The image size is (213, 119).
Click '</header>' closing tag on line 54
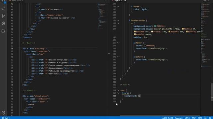pos(27,37)
